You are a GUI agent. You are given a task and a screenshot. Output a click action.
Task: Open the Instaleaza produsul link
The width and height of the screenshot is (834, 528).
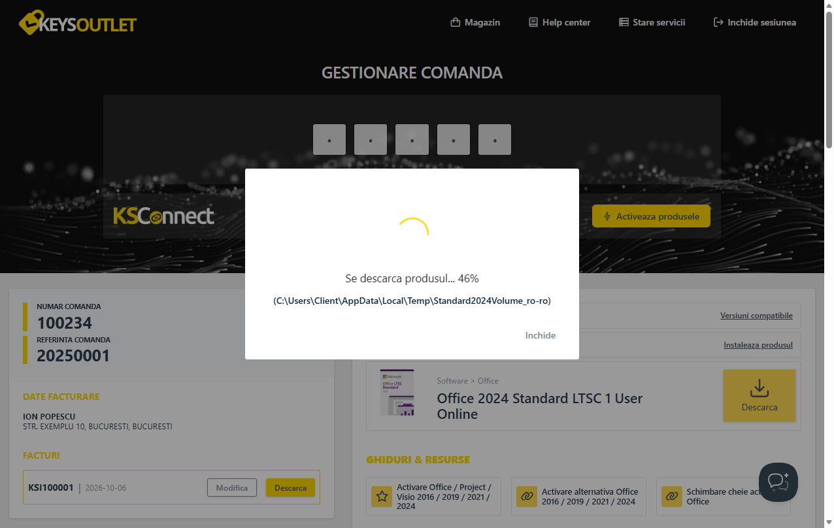pyautogui.click(x=758, y=345)
